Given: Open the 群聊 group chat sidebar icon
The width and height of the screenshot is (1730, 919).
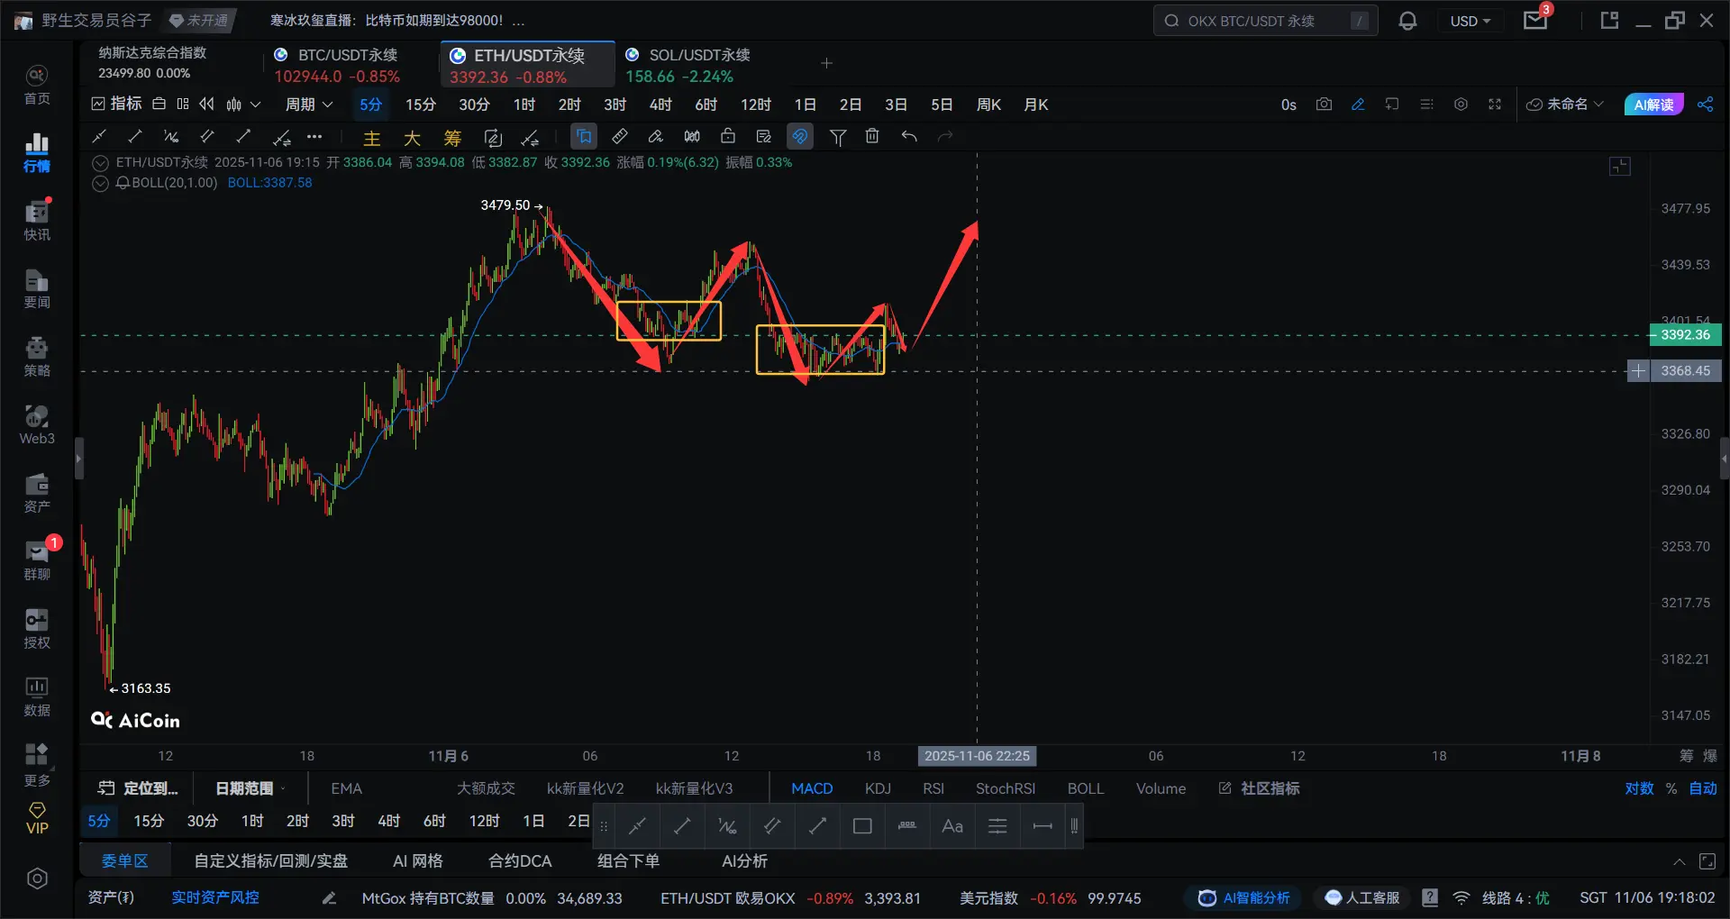Looking at the screenshot, I should coord(37,560).
